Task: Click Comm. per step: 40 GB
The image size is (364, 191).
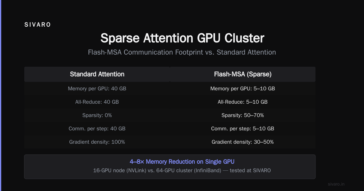Action: click(x=97, y=129)
